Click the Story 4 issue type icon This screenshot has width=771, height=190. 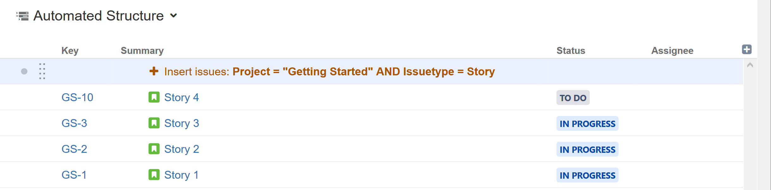point(154,97)
